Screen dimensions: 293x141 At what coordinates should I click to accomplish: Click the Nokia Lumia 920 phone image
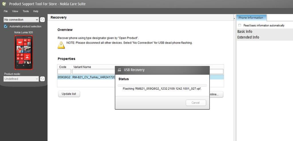pos(24,52)
